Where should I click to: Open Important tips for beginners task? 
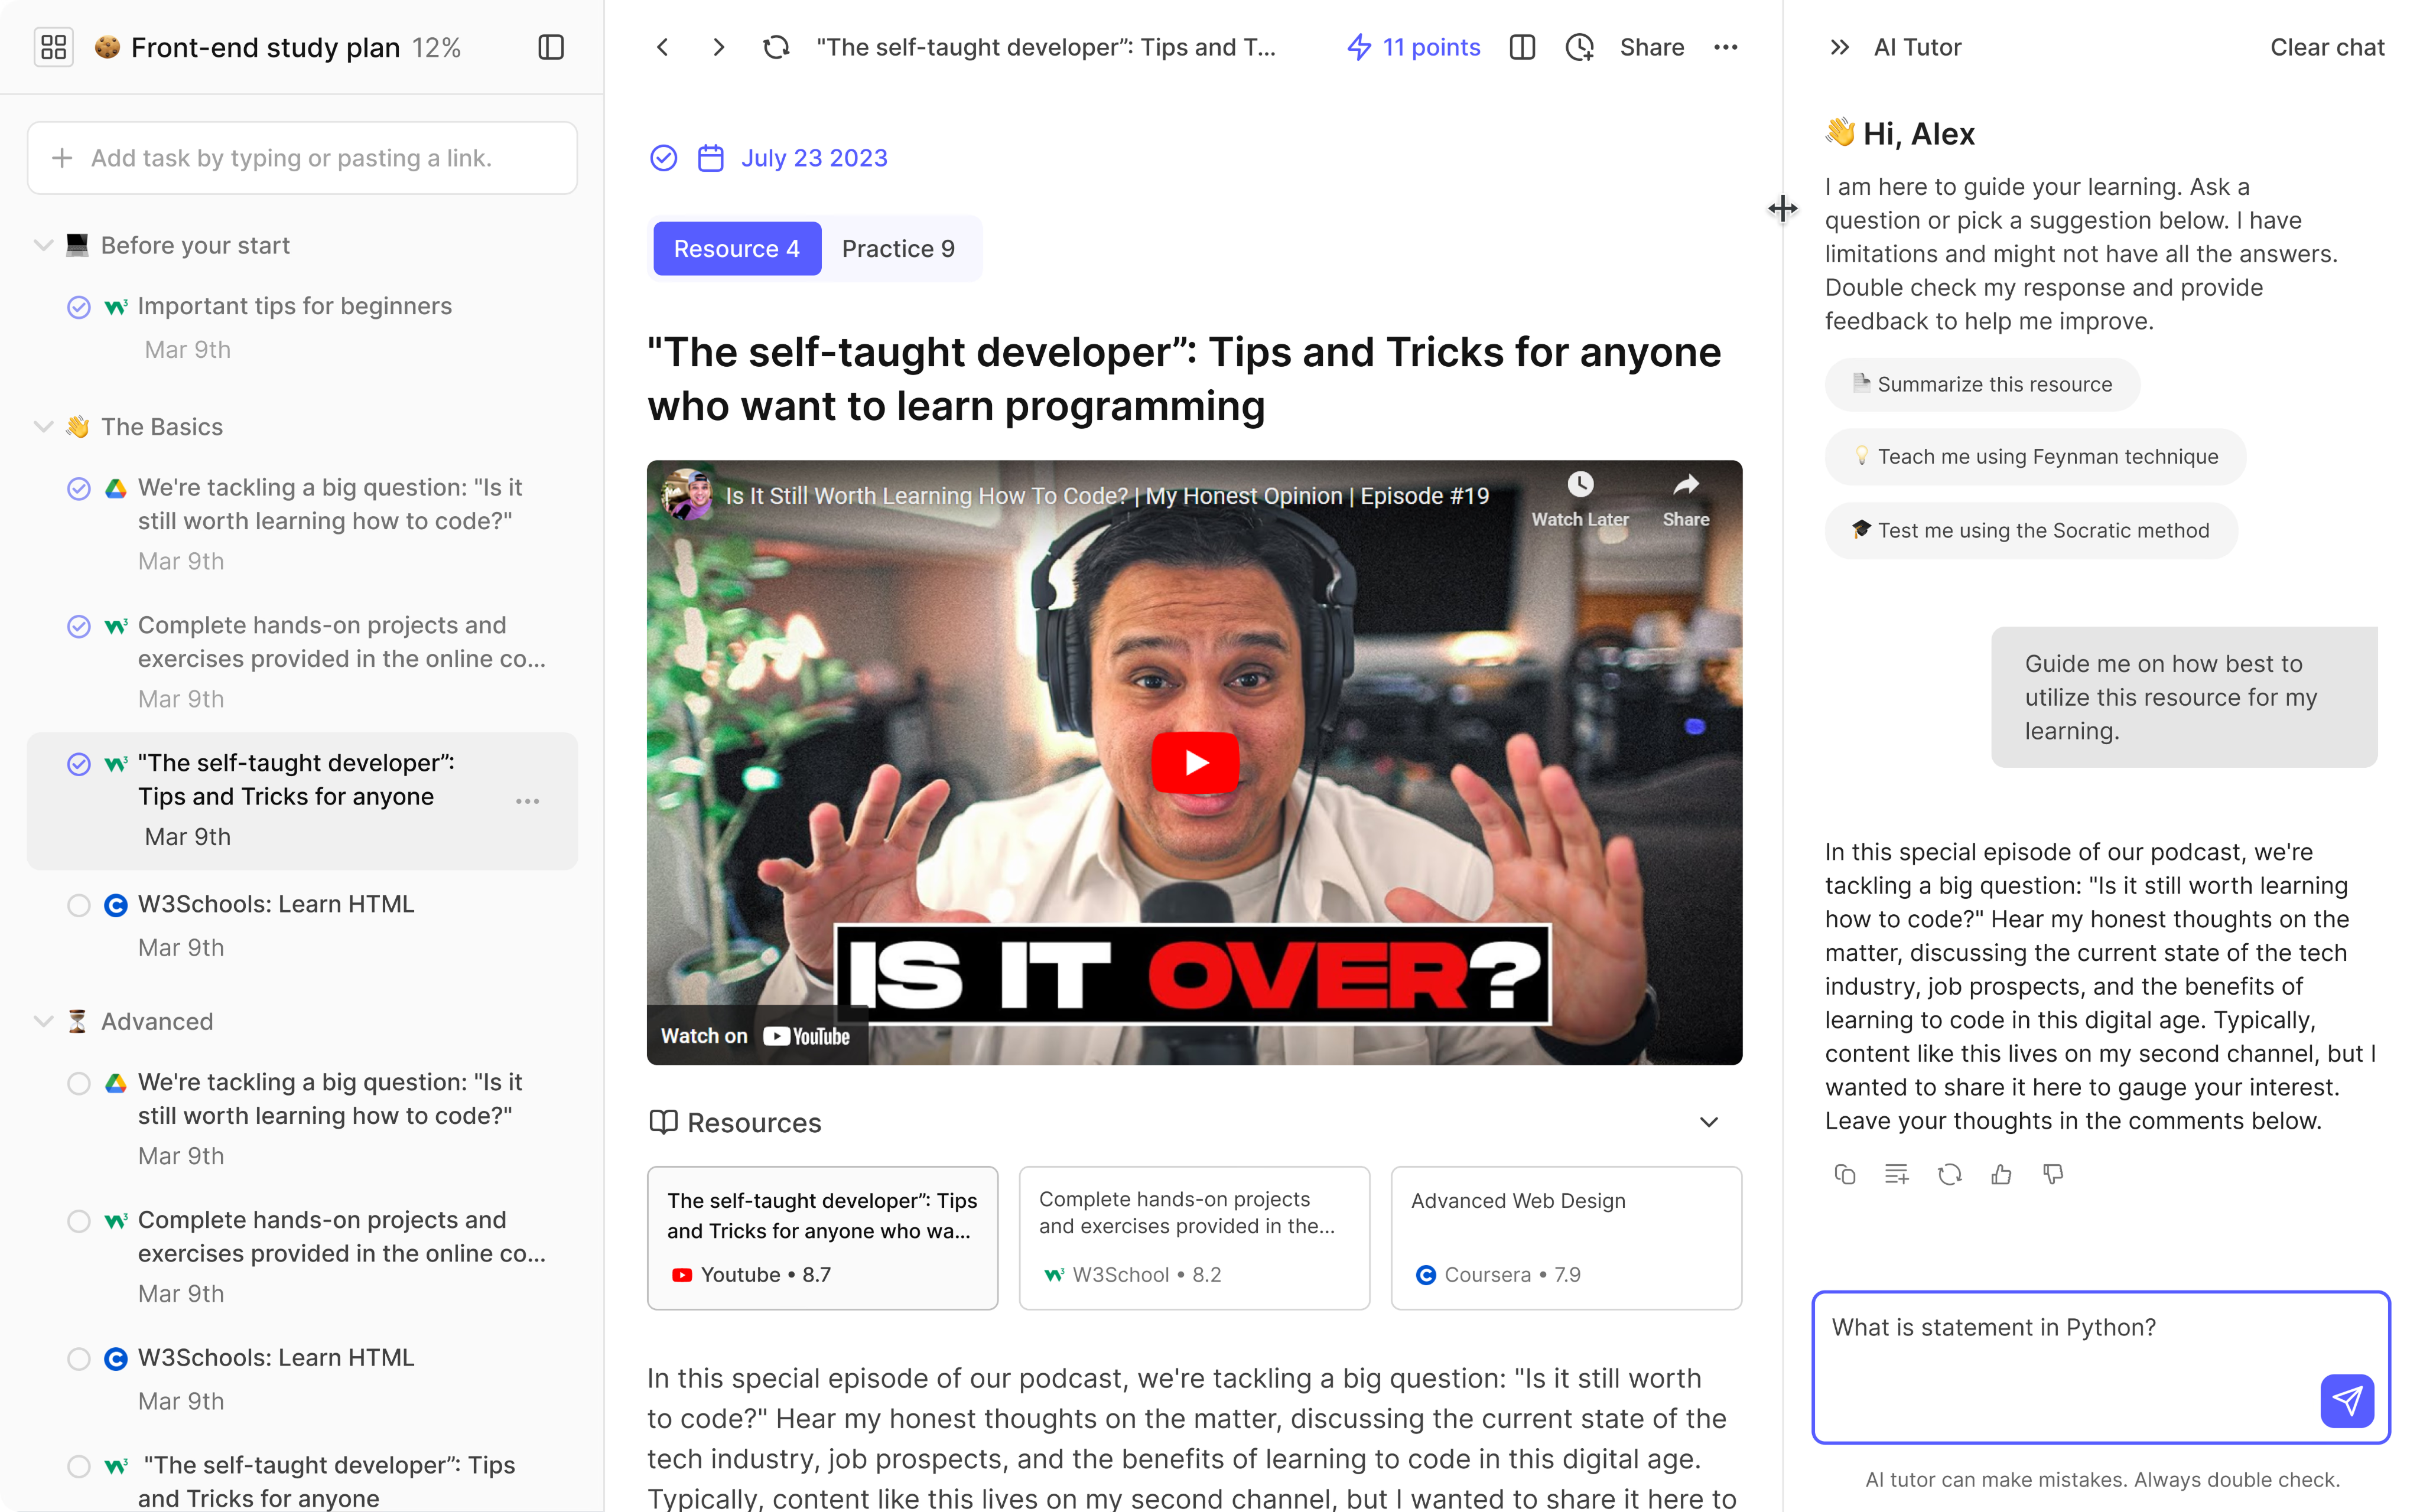295,306
